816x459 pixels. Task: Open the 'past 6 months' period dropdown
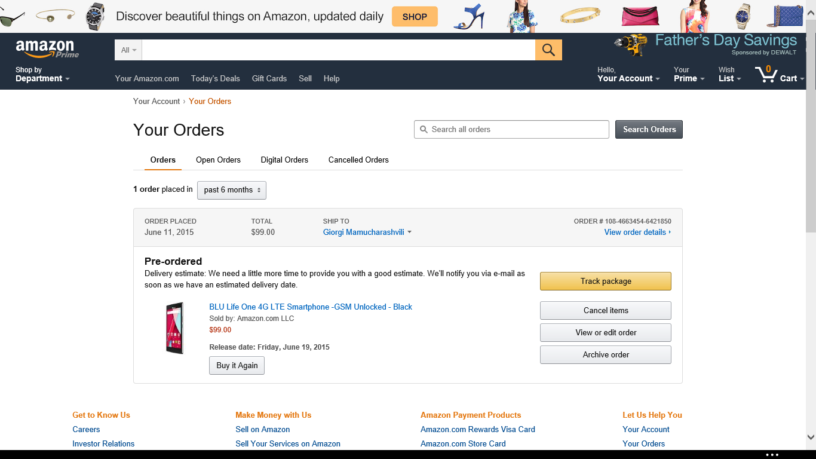click(232, 190)
